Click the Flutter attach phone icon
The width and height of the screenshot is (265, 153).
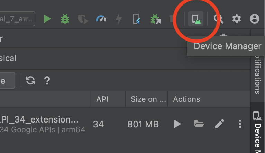[137, 19]
